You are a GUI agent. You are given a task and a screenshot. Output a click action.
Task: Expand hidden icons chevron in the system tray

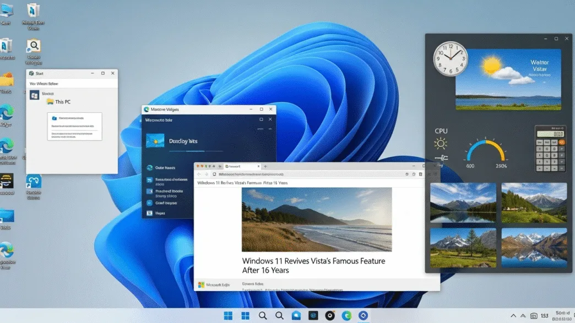pyautogui.click(x=512, y=315)
